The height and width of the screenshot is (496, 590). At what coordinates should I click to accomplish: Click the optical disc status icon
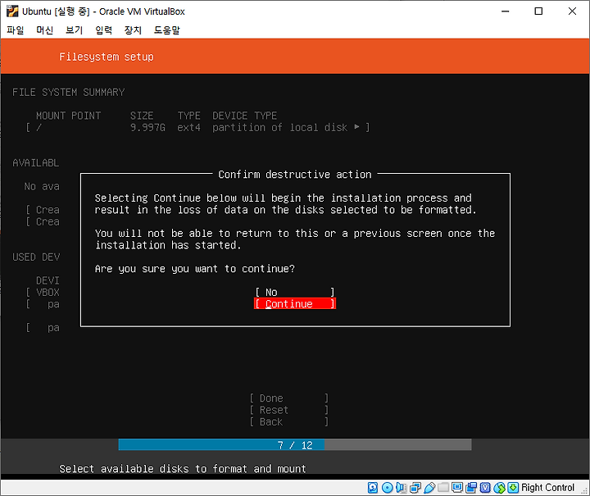click(387, 487)
